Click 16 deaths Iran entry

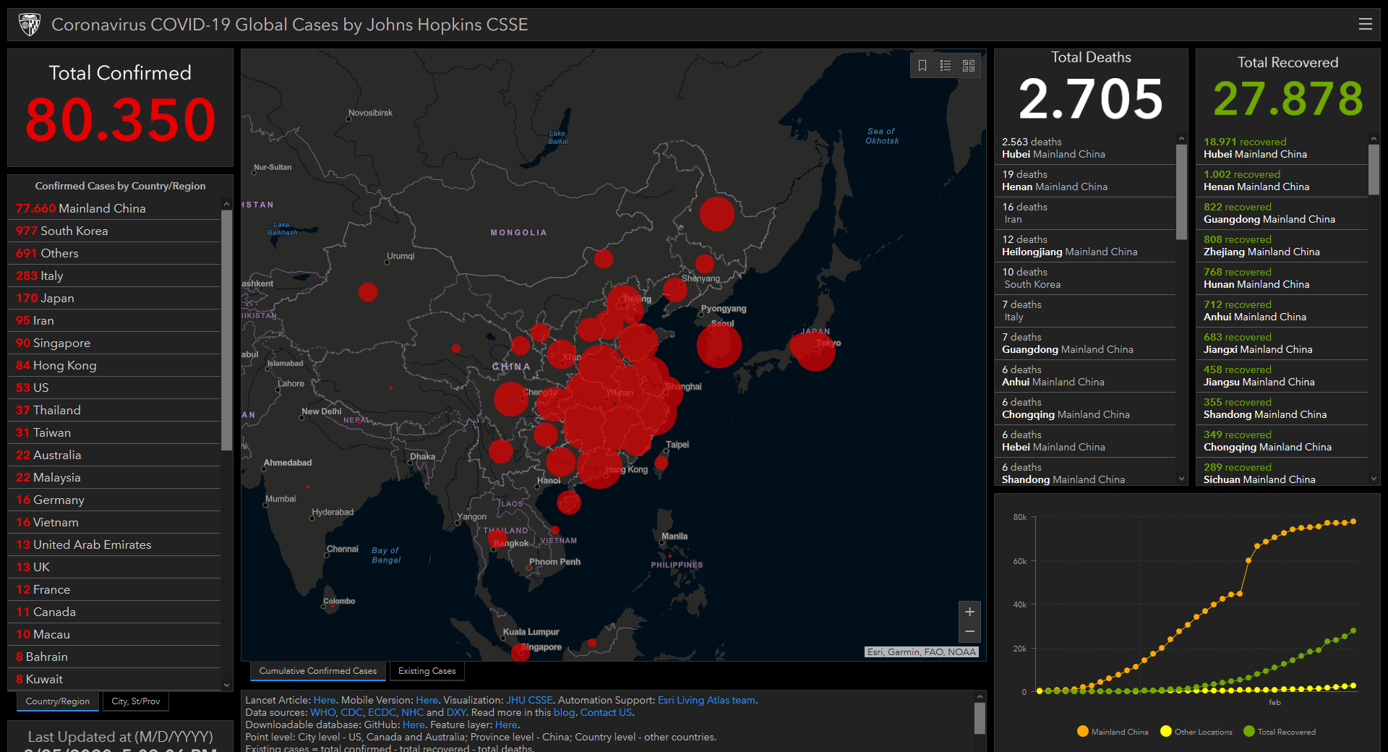(x=1086, y=213)
